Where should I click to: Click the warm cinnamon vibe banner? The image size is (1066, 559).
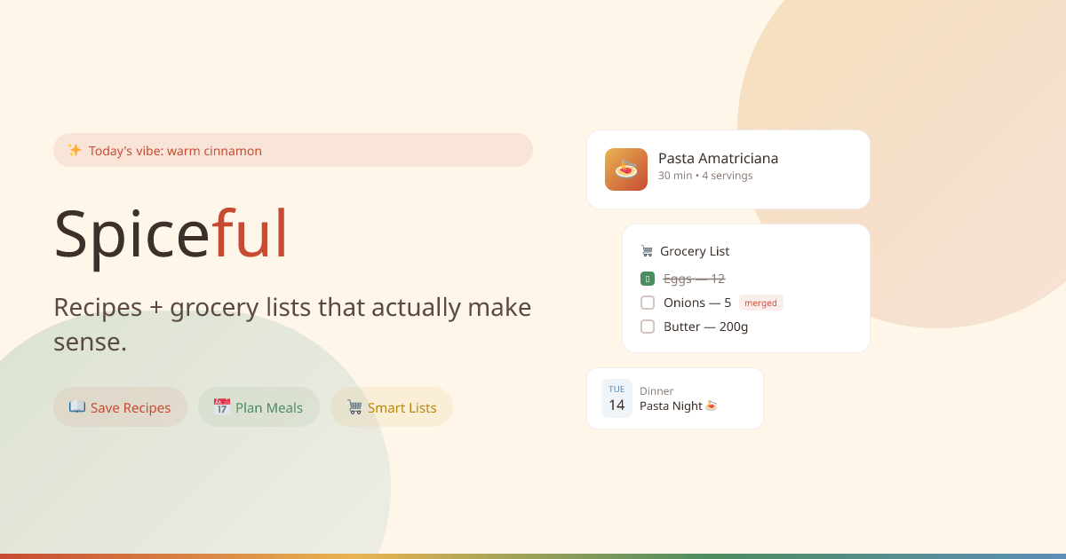pos(293,149)
